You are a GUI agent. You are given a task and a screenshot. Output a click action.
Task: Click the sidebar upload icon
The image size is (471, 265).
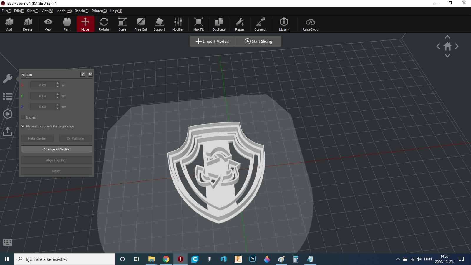click(x=7, y=132)
